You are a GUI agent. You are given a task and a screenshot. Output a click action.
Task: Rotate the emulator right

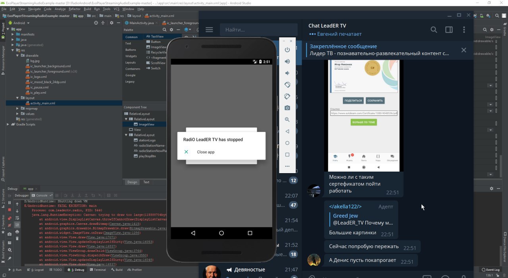[287, 96]
